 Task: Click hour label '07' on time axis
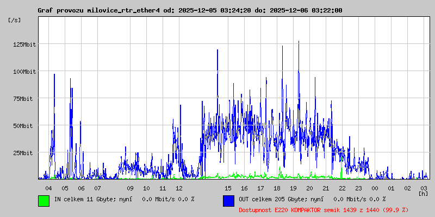coord(97,188)
